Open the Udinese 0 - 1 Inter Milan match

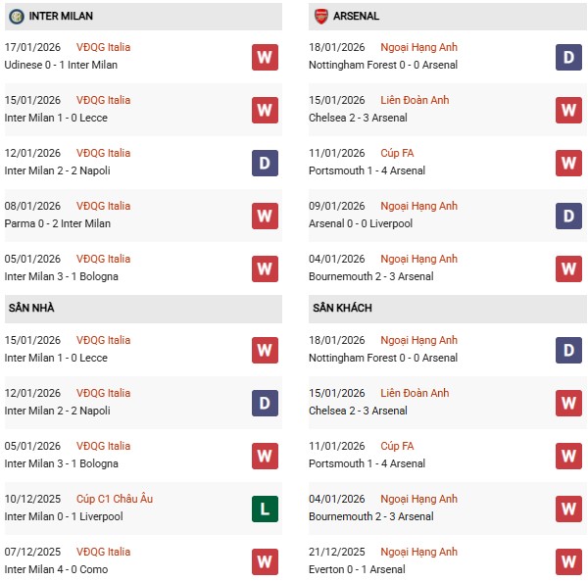pos(61,65)
